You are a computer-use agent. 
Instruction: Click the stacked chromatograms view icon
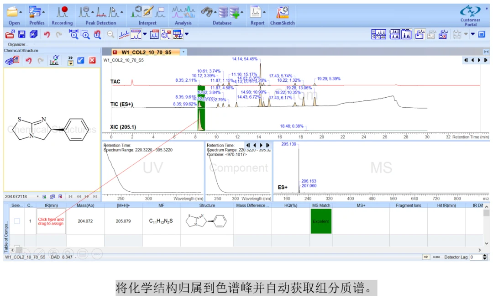point(394,34)
